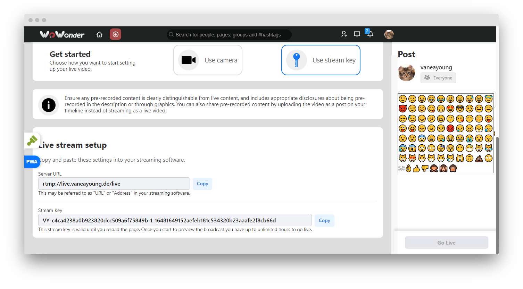The height and width of the screenshot is (289, 523).
Task: Copy the Stream Key
Action: point(324,220)
